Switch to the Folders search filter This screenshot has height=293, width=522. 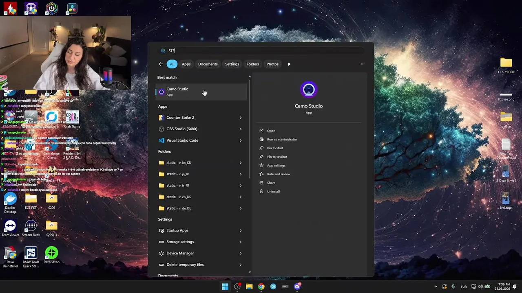[253, 64]
